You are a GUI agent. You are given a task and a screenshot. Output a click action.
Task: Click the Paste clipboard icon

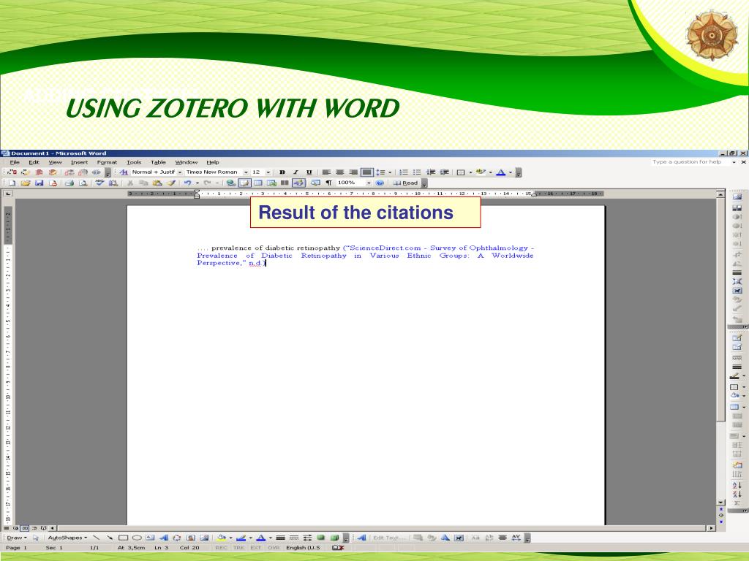tap(157, 183)
